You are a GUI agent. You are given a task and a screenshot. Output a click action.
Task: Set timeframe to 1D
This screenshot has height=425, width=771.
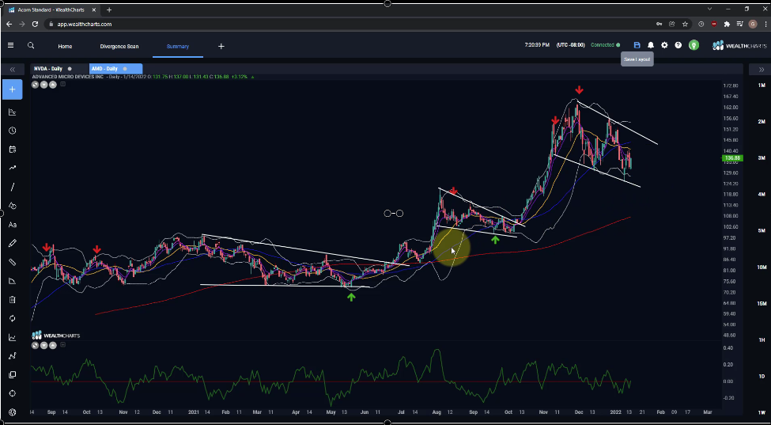[762, 376]
